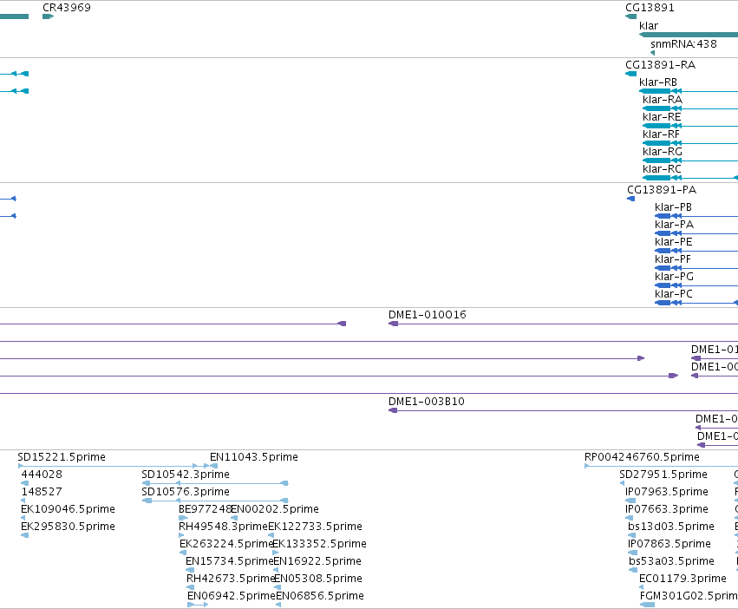Select the EC01179.3prime EST label
The height and width of the screenshot is (609, 738).
(x=683, y=579)
